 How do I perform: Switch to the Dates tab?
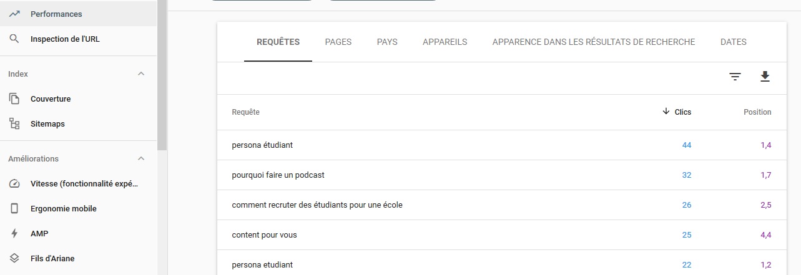pyautogui.click(x=733, y=42)
